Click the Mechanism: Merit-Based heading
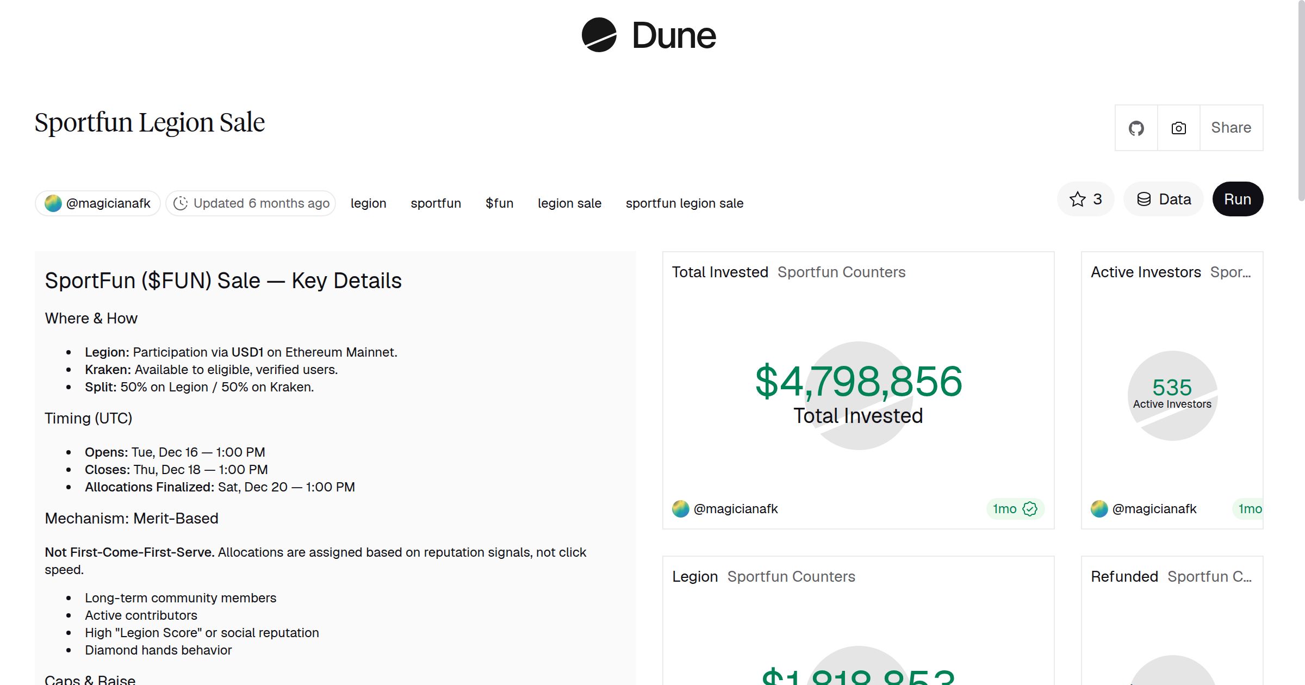The width and height of the screenshot is (1305, 685). coord(132,519)
